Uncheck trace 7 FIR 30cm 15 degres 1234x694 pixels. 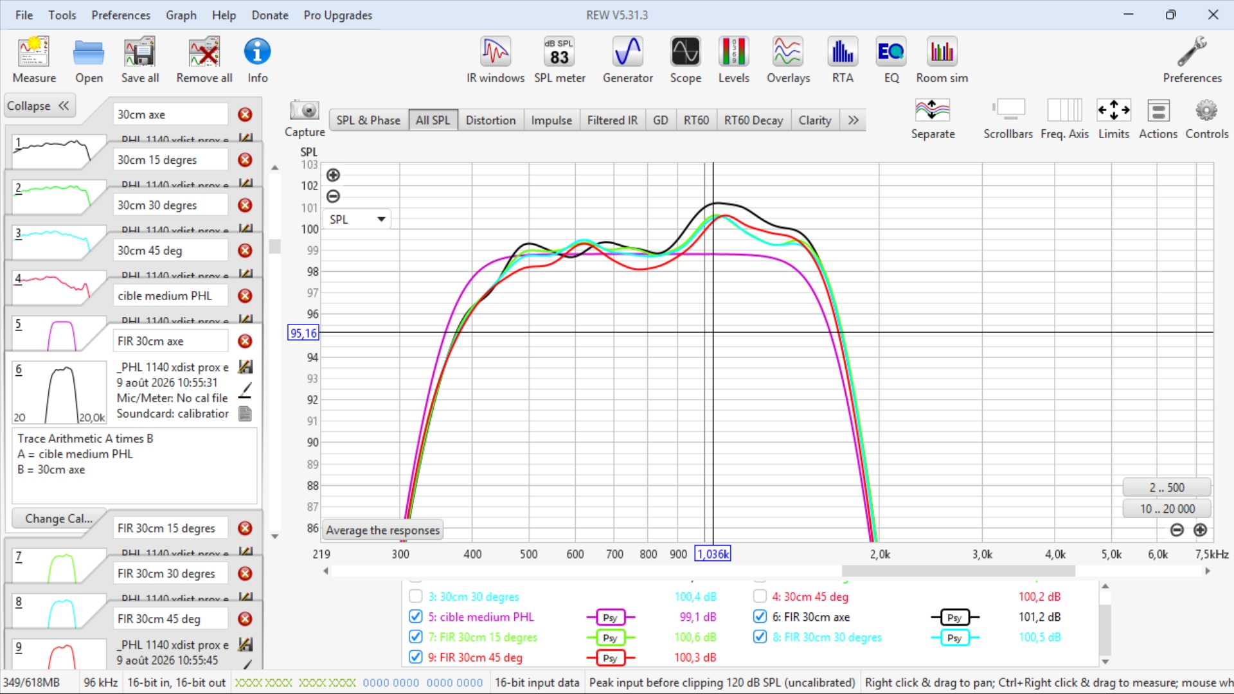point(416,637)
